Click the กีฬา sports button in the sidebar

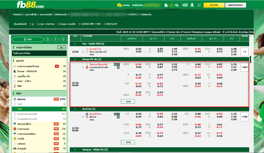(x=28, y=39)
